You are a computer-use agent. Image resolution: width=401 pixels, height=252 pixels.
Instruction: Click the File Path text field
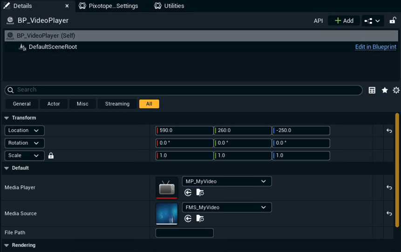coord(184,233)
